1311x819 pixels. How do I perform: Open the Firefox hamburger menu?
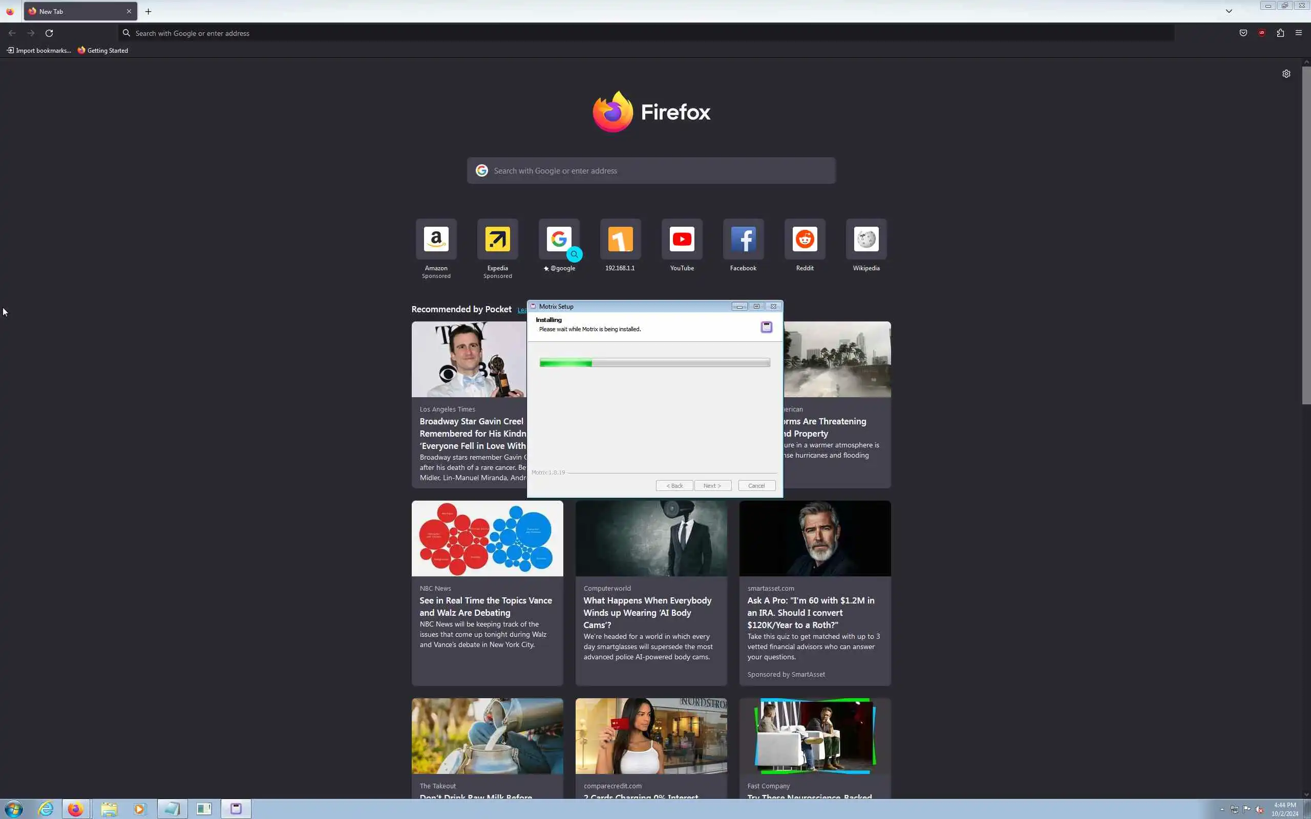click(1299, 33)
